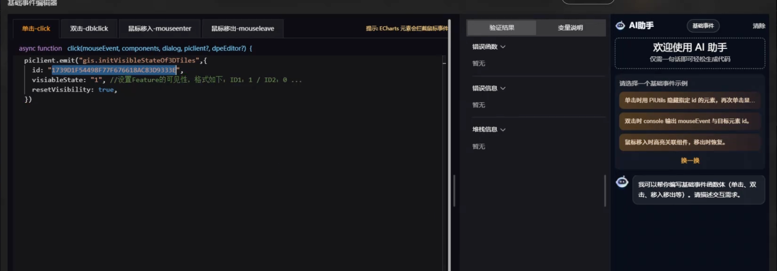The height and width of the screenshot is (271, 777).
Task: Click the 欢迎使用 AI 助手 banner
Action: [x=690, y=53]
